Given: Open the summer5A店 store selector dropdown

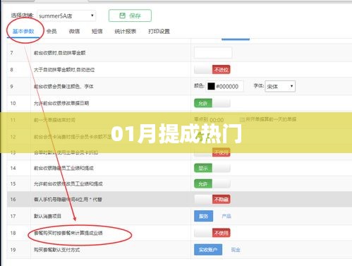Looking at the screenshot, I should (66, 16).
